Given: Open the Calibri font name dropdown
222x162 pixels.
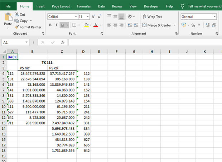Looking at the screenshot, I should coord(76,17).
